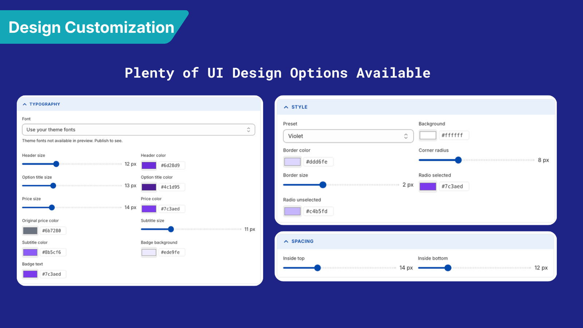Click the Background hex value field
Viewport: 583px width, 328px height.
tap(454, 135)
